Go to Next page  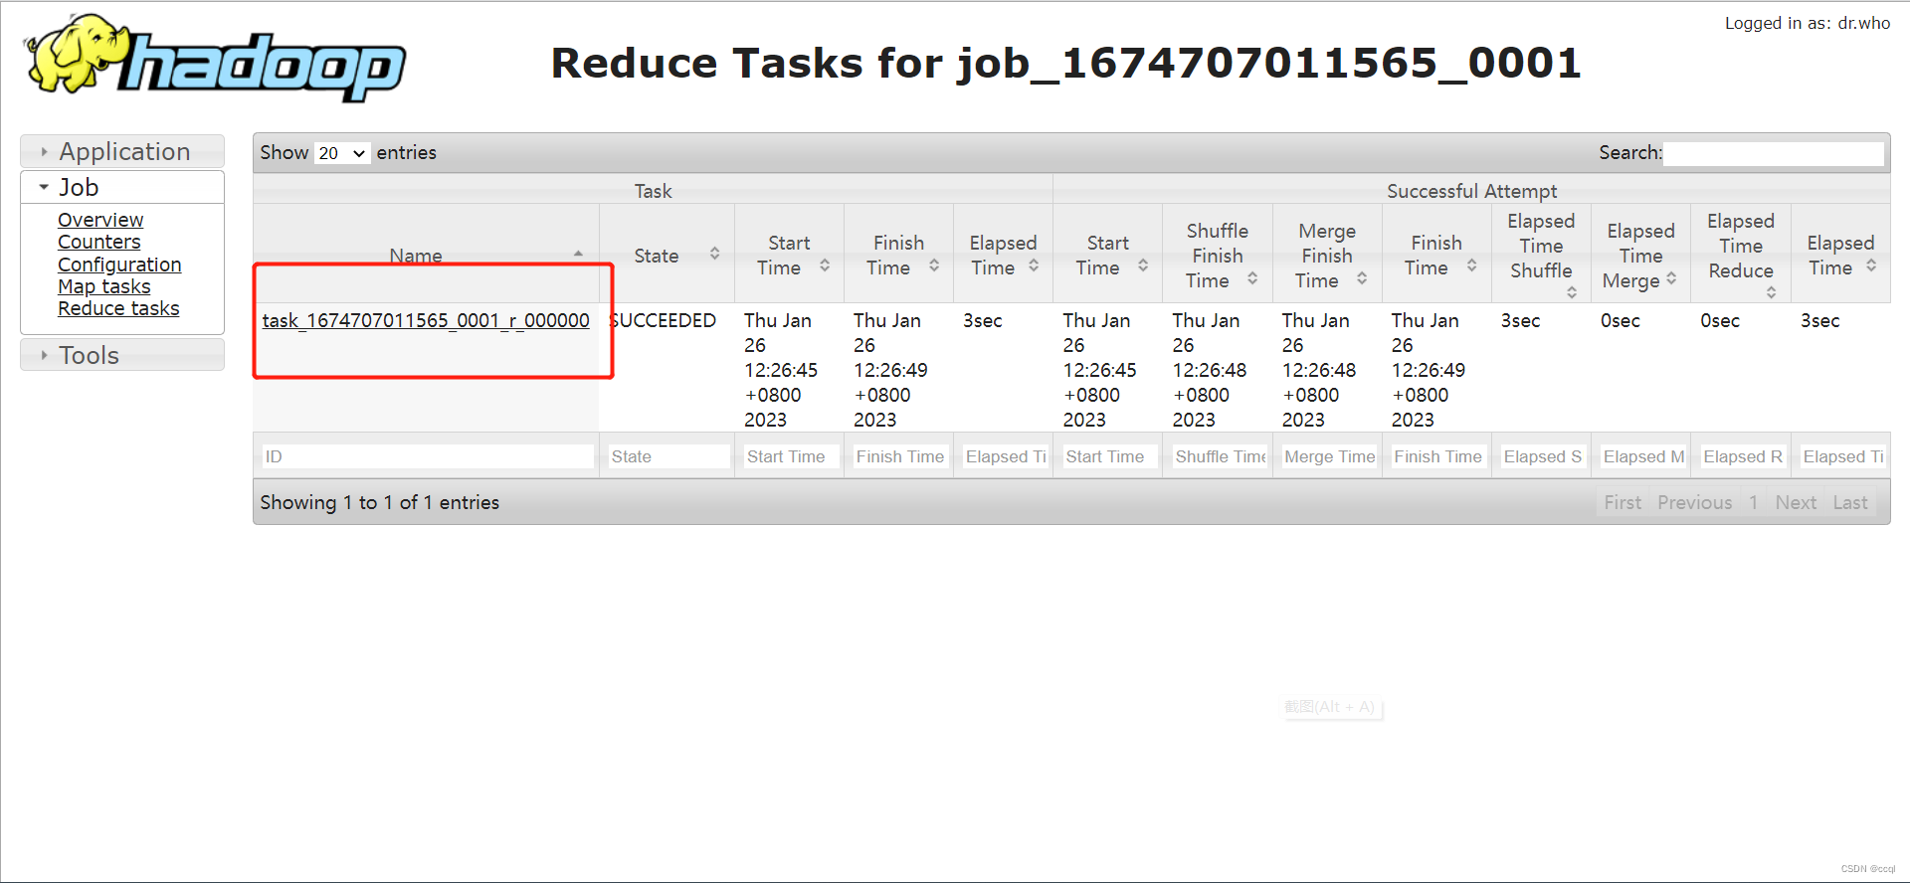pos(1796,503)
